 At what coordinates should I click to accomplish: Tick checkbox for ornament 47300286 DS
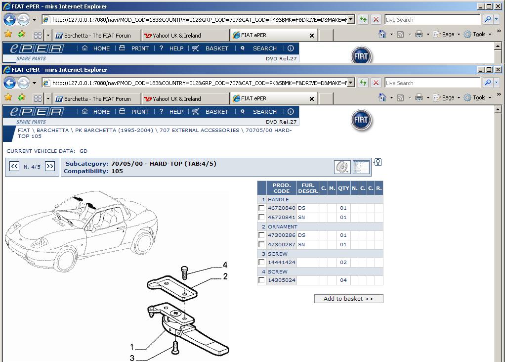pos(261,235)
